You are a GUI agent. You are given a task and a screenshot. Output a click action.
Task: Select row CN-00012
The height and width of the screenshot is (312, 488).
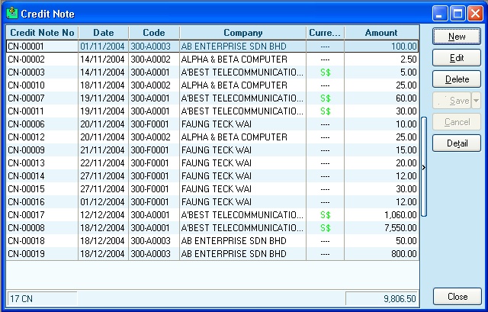(212, 137)
